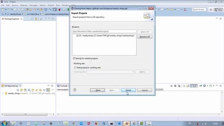
Task: Open the New icon dropdown arrow
Action: pyautogui.click(x=6, y=9)
